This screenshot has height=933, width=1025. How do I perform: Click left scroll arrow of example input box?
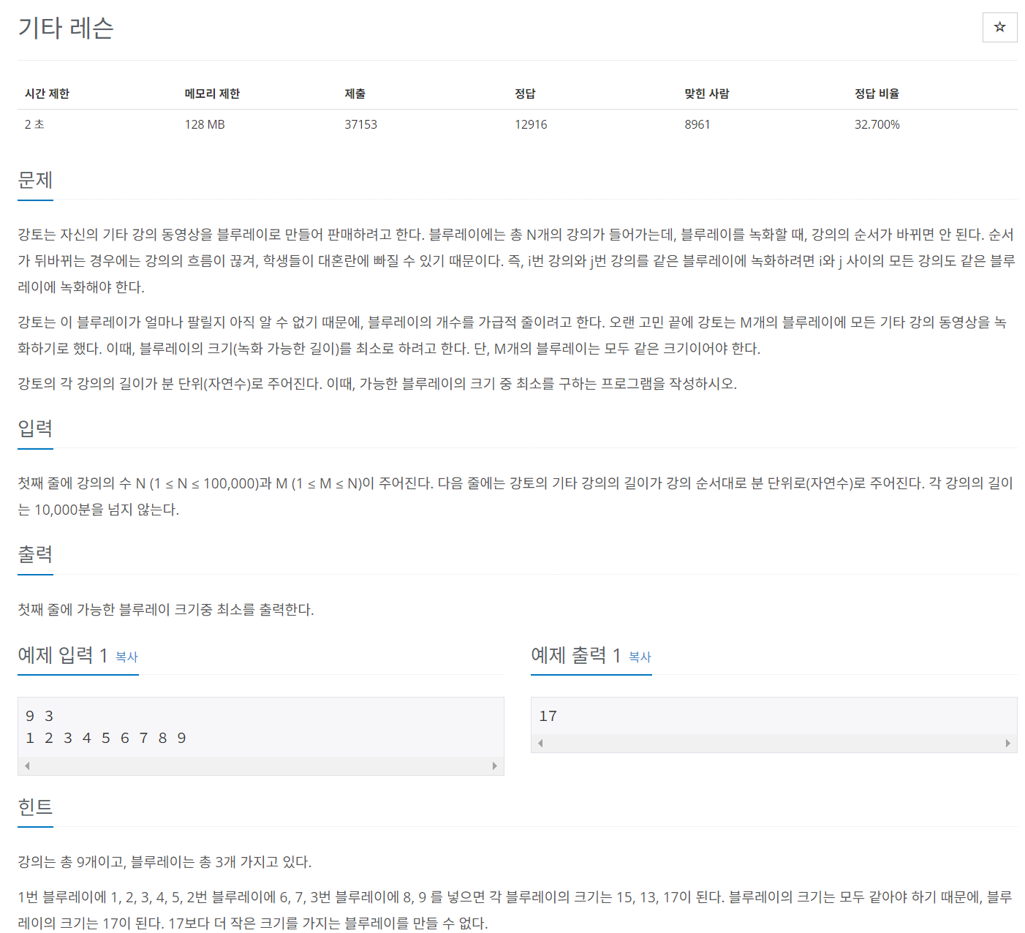click(27, 766)
